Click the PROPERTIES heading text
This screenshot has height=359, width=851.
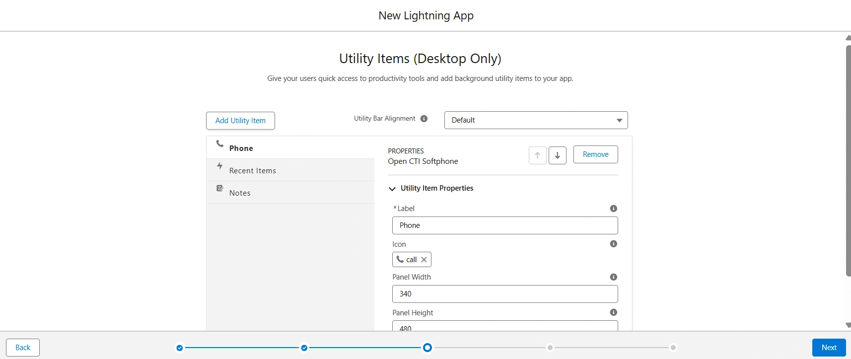(x=406, y=151)
